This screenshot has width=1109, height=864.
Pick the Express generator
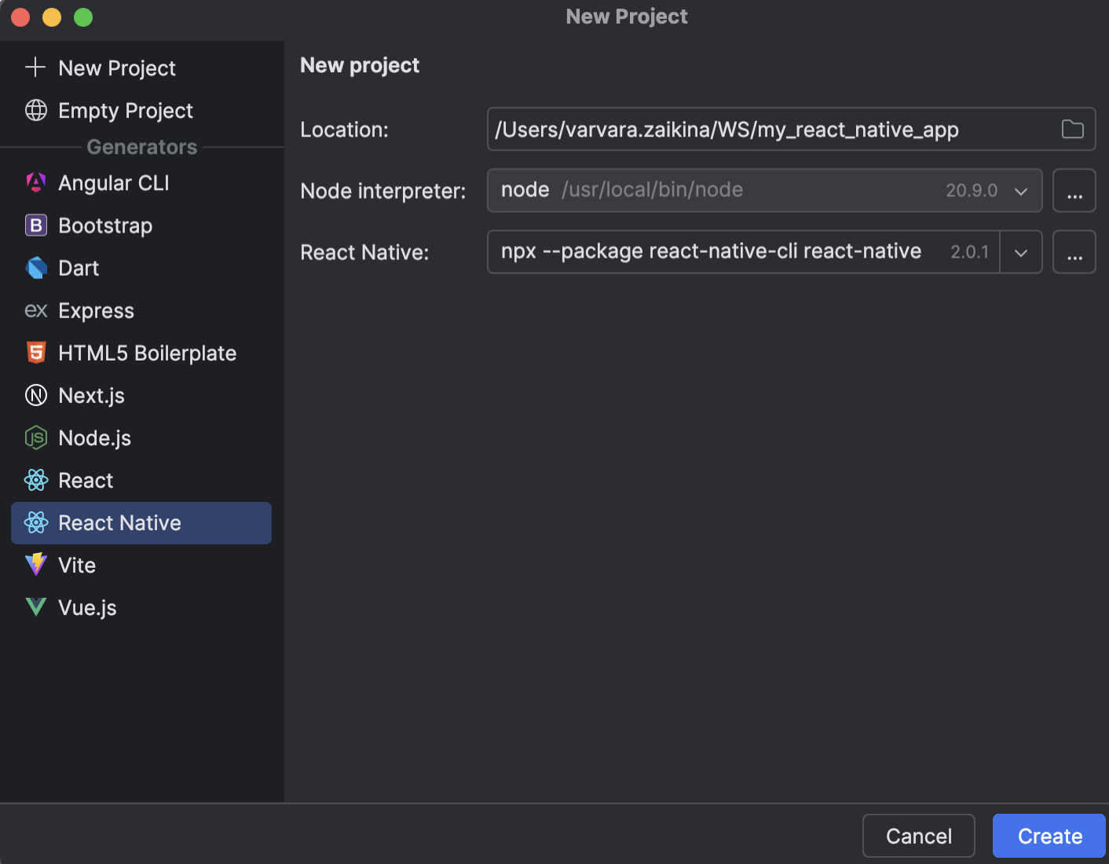coord(96,310)
